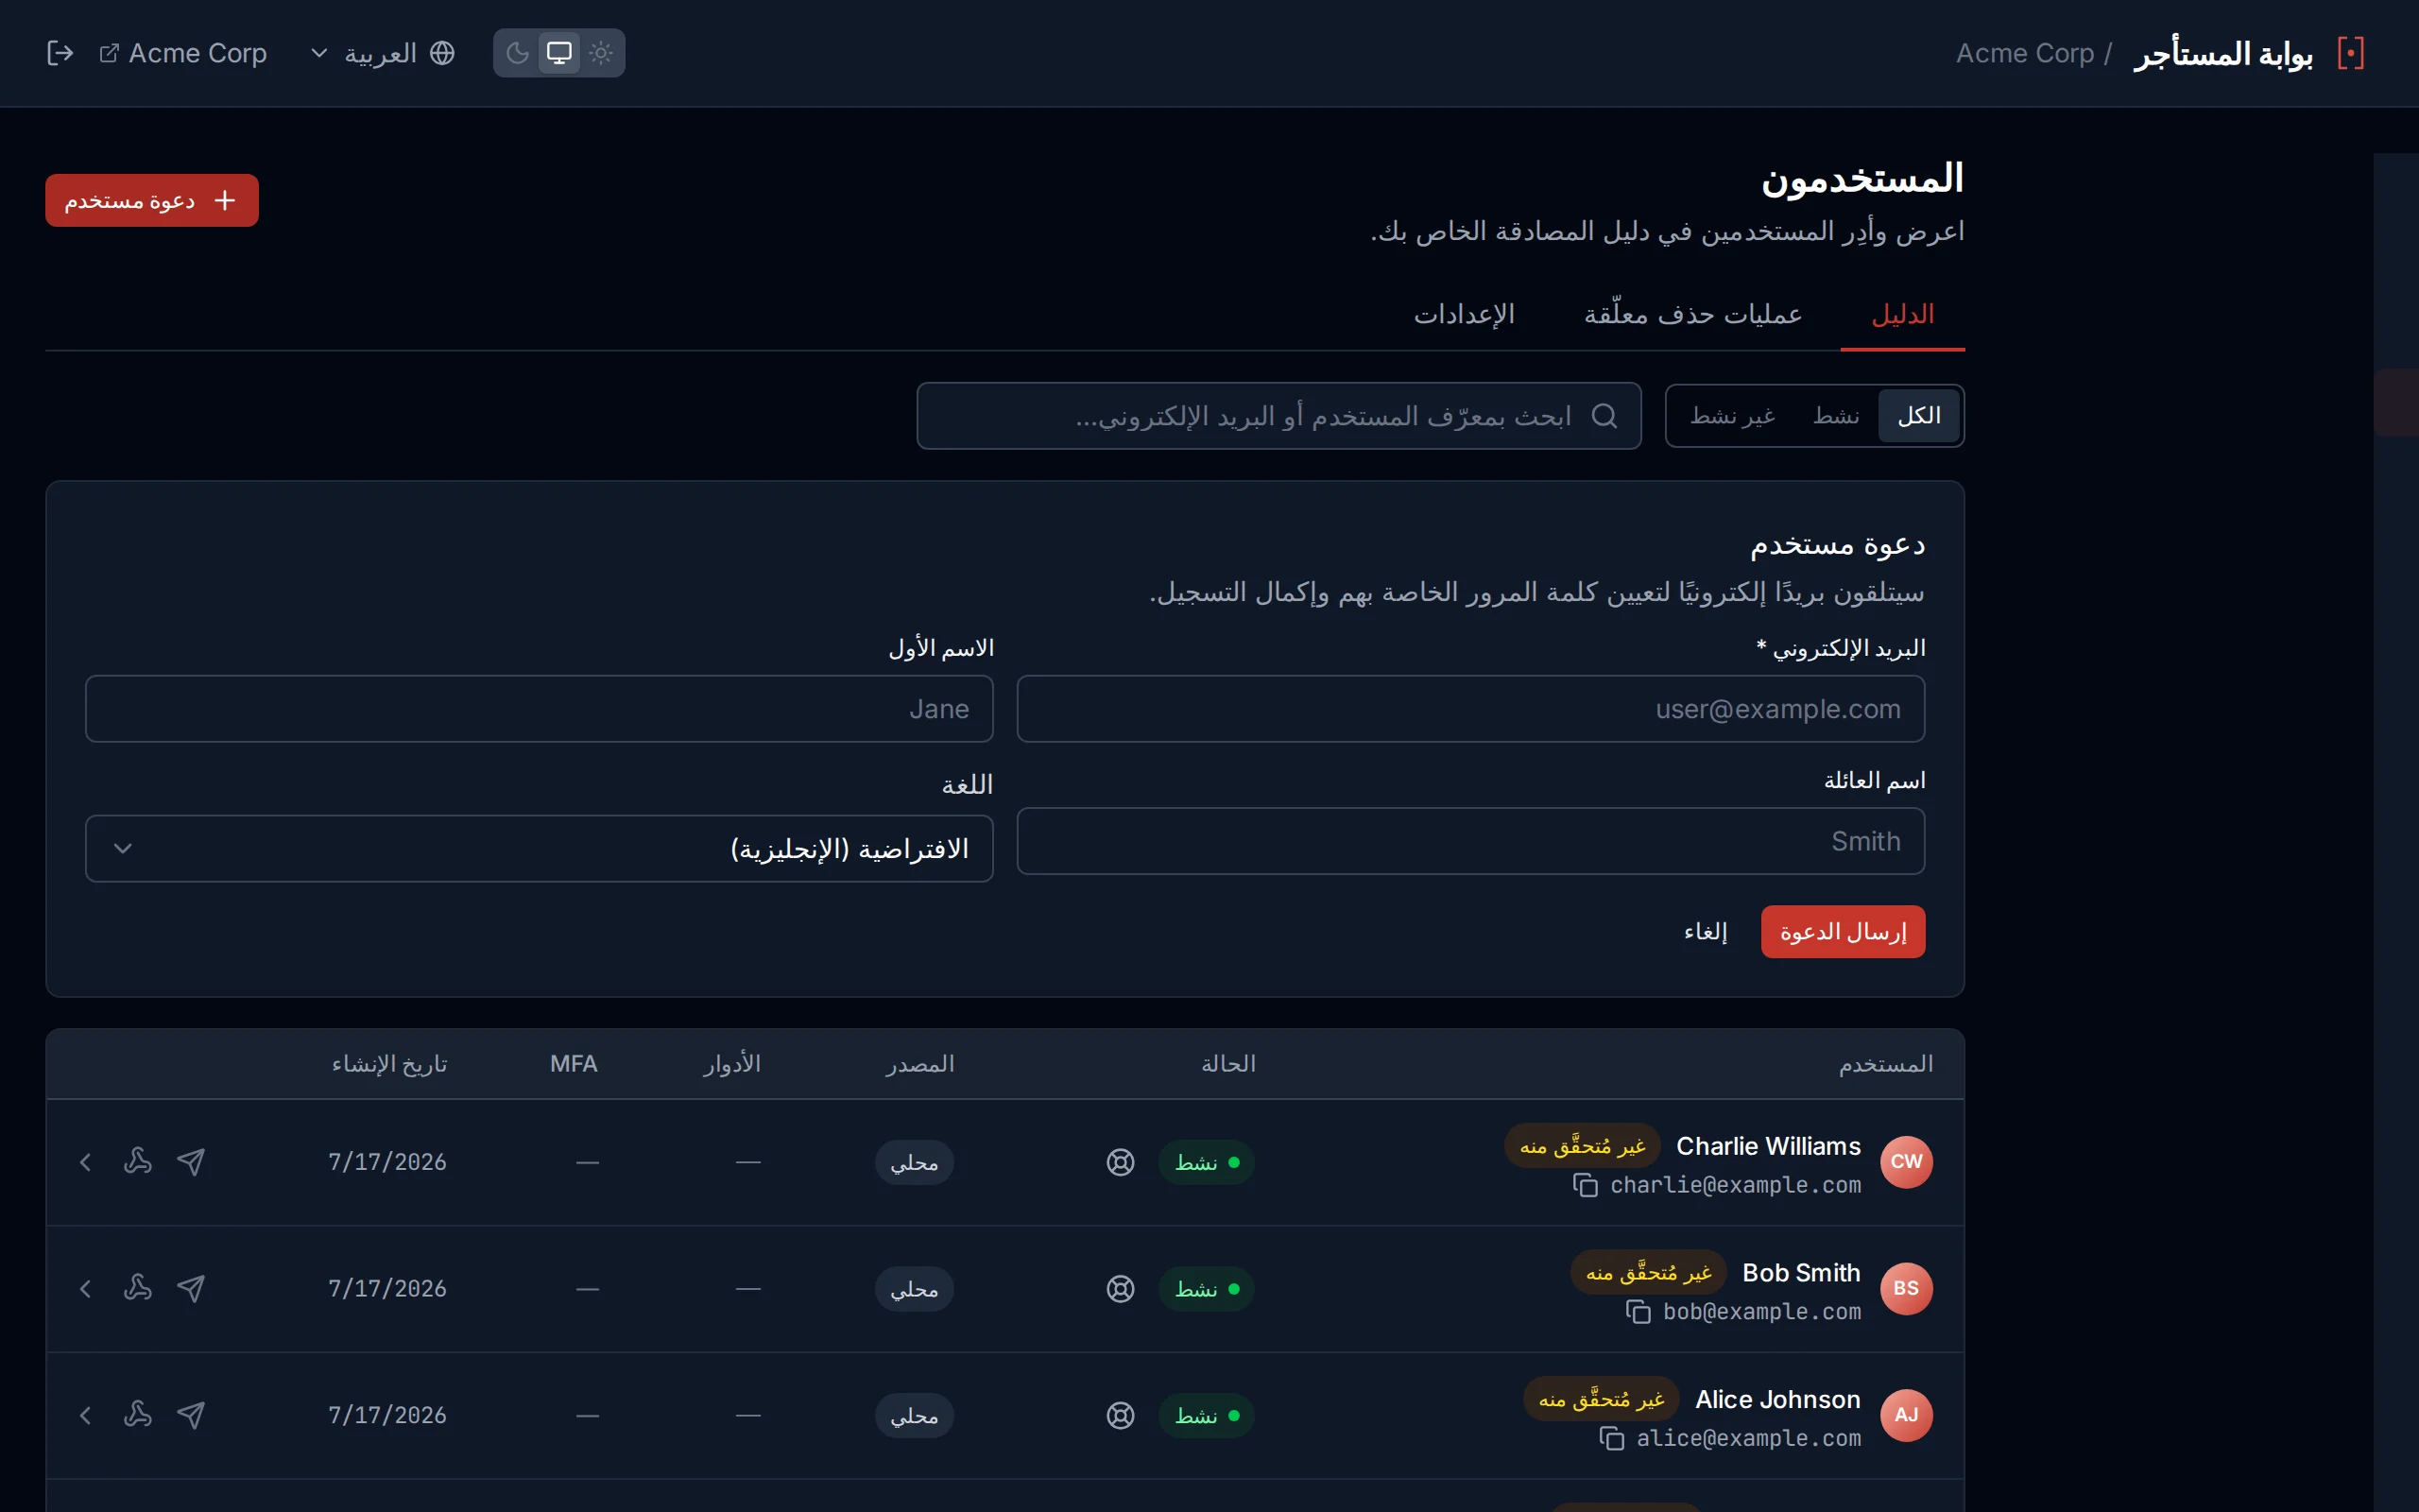This screenshot has width=2419, height=1512.
Task: Switch to light theme with sun icon
Action: 601,53
